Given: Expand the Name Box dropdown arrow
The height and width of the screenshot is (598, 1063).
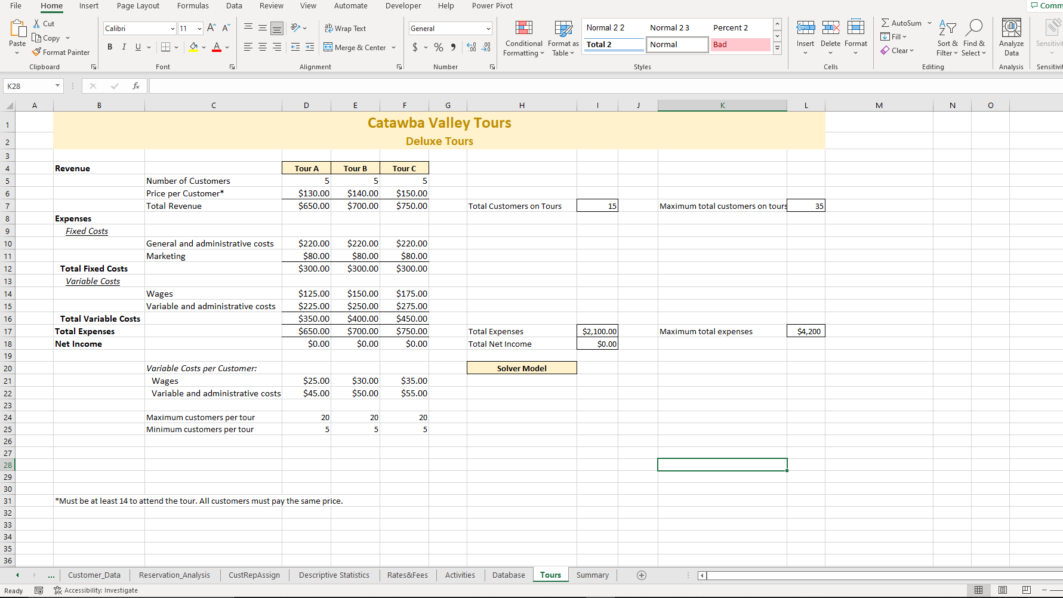Looking at the screenshot, I should tap(58, 86).
